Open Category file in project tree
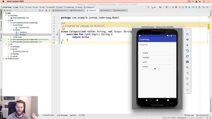This screenshot has height=119, width=212. [x=23, y=32]
